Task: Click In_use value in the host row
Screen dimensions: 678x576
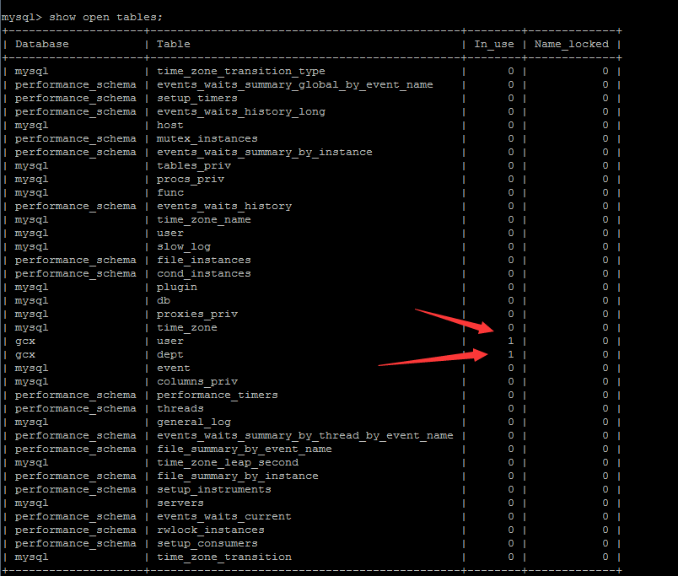Action: 511,125
